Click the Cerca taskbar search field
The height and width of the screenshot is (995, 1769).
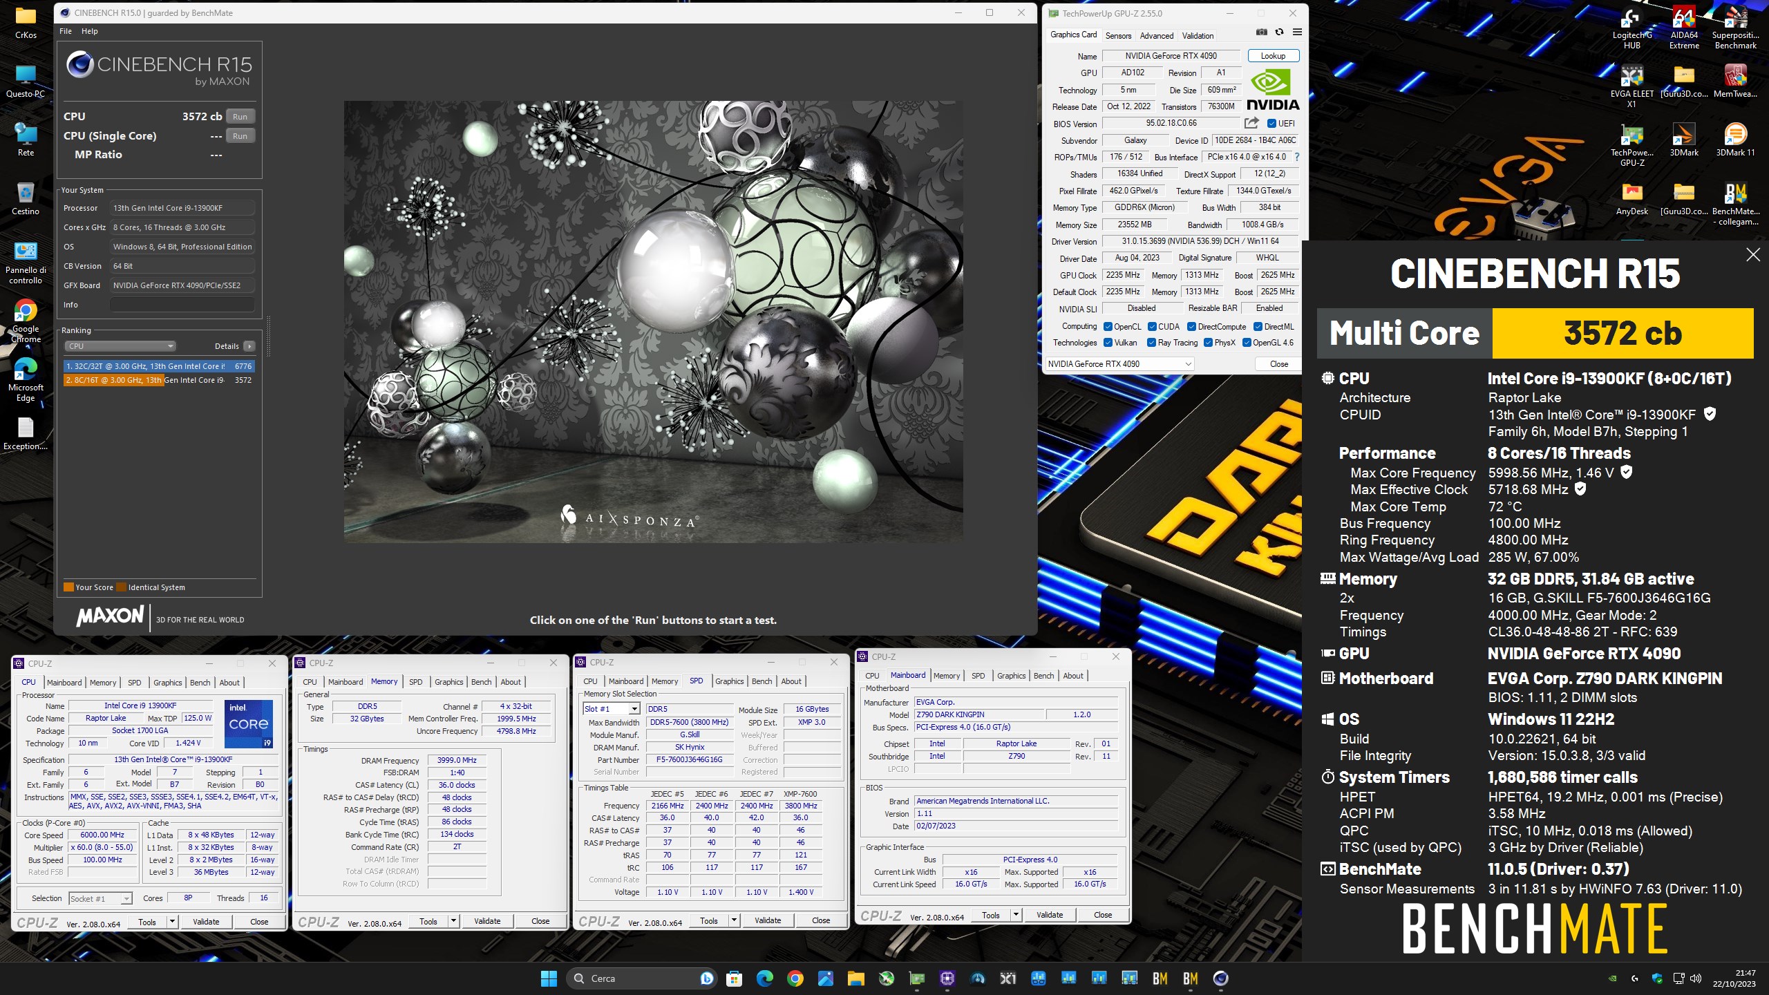pyautogui.click(x=642, y=978)
